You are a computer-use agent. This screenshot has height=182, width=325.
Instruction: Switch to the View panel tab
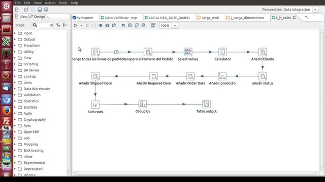(21, 17)
